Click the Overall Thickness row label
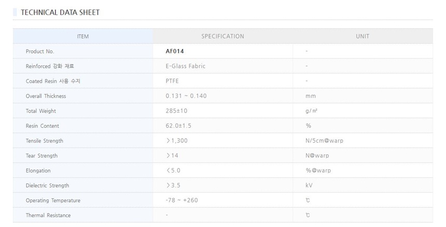Screen dimensions: 446x227 (x=46, y=96)
